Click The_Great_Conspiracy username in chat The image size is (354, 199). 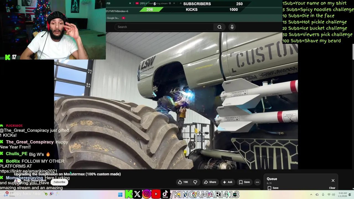coord(30,142)
